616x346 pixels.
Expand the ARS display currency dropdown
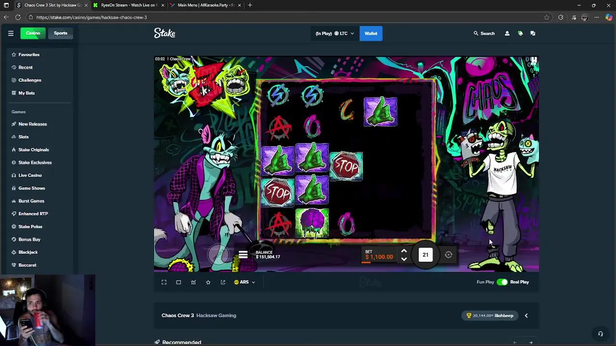pyautogui.click(x=244, y=282)
